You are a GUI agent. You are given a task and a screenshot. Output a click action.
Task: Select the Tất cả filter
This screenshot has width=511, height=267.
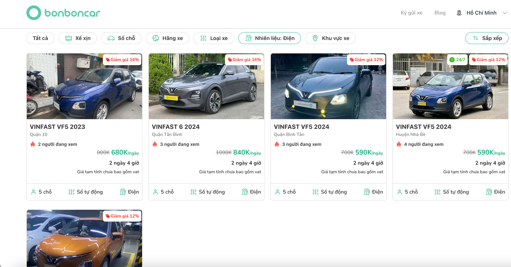(40, 38)
